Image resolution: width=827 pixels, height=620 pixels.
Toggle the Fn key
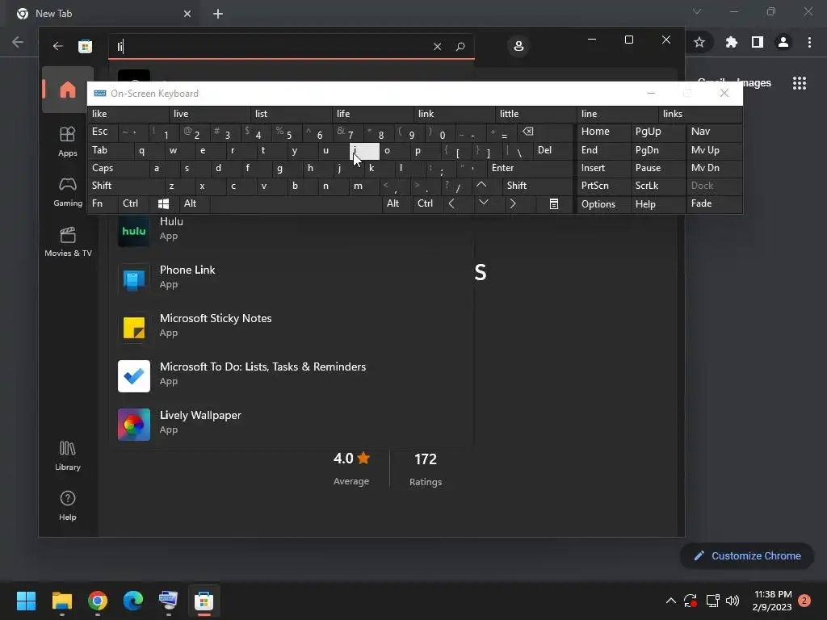[x=102, y=203]
